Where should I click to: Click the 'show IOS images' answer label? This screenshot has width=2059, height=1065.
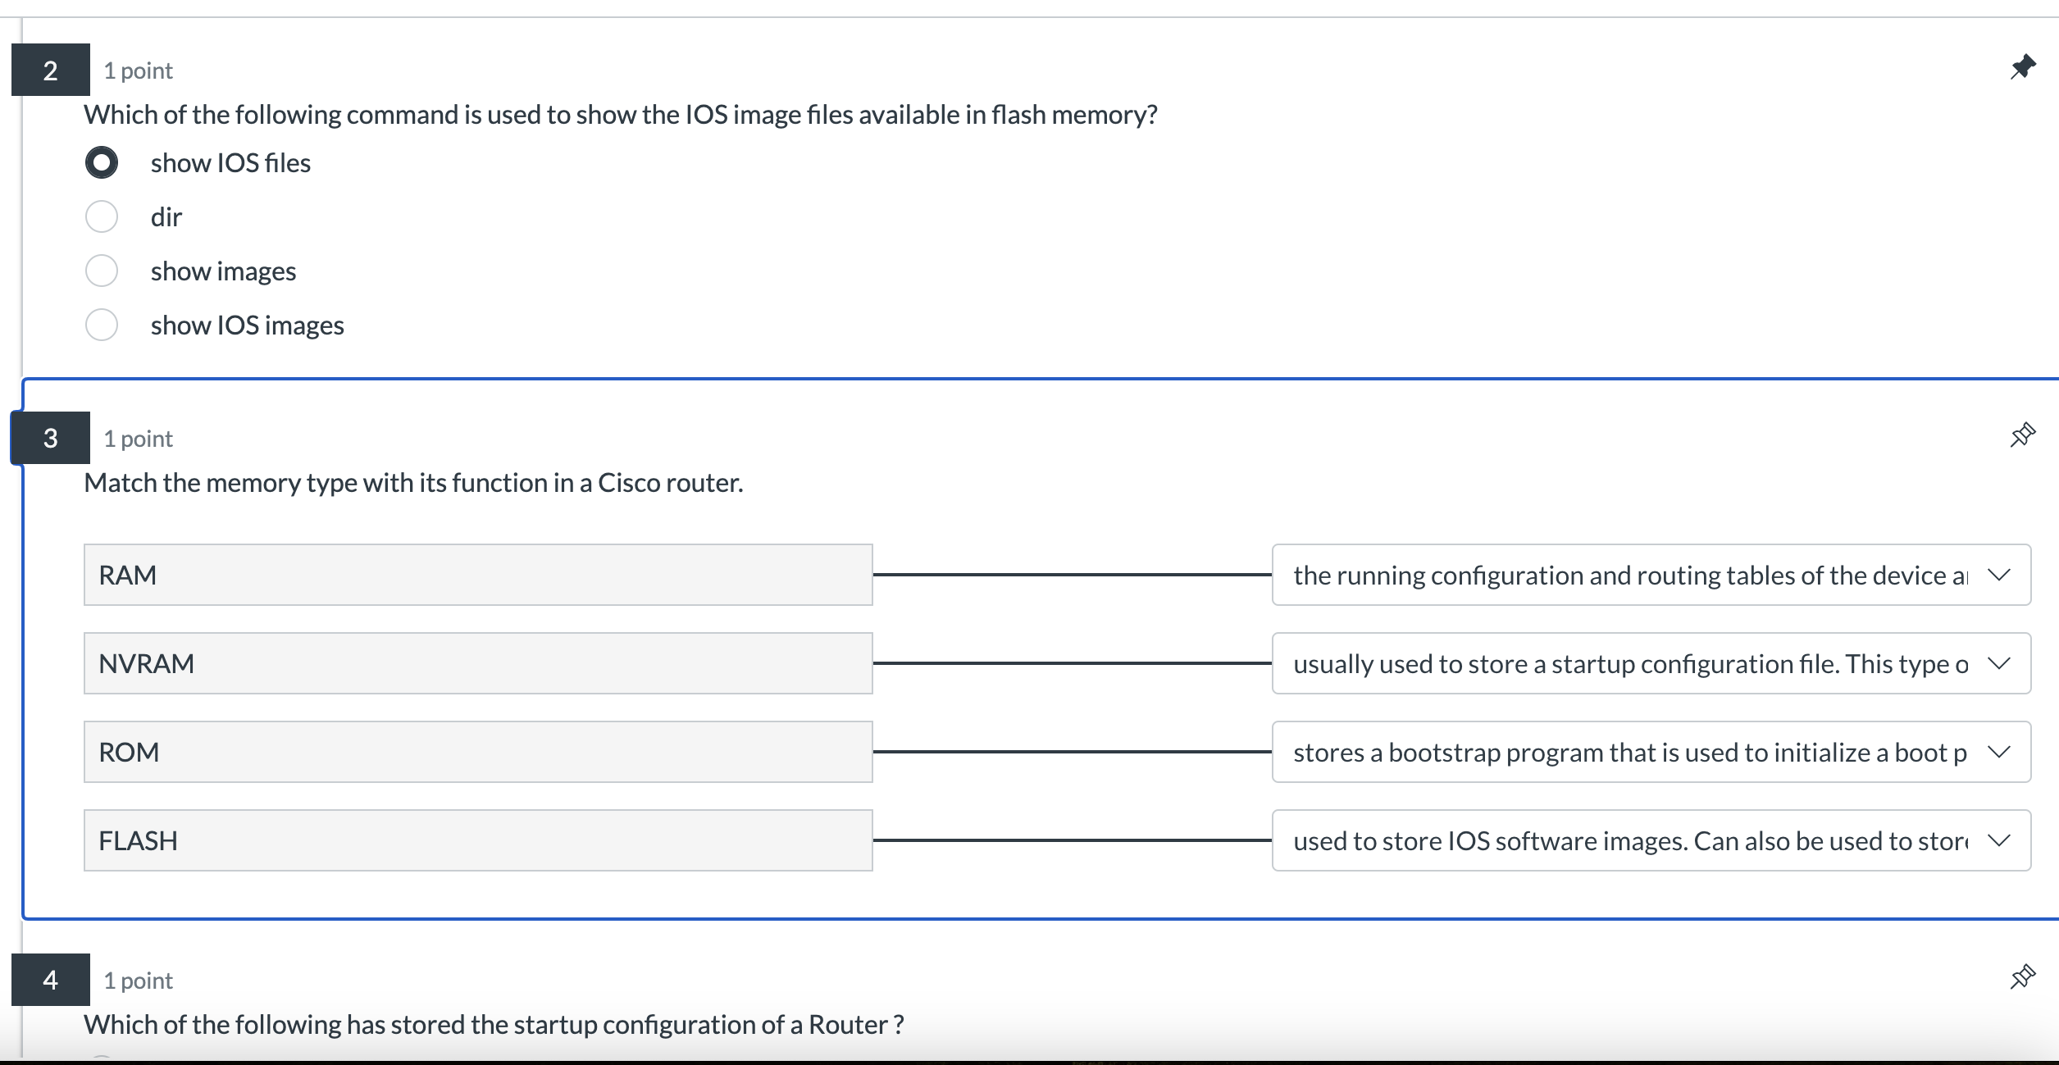coord(247,325)
